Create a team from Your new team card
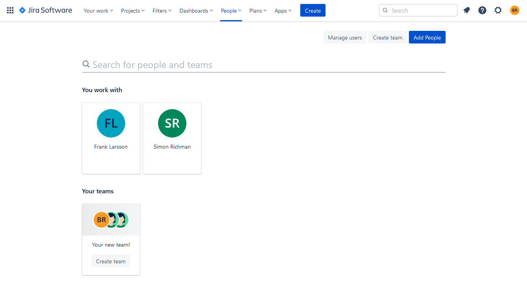Image resolution: width=527 pixels, height=287 pixels. click(111, 261)
